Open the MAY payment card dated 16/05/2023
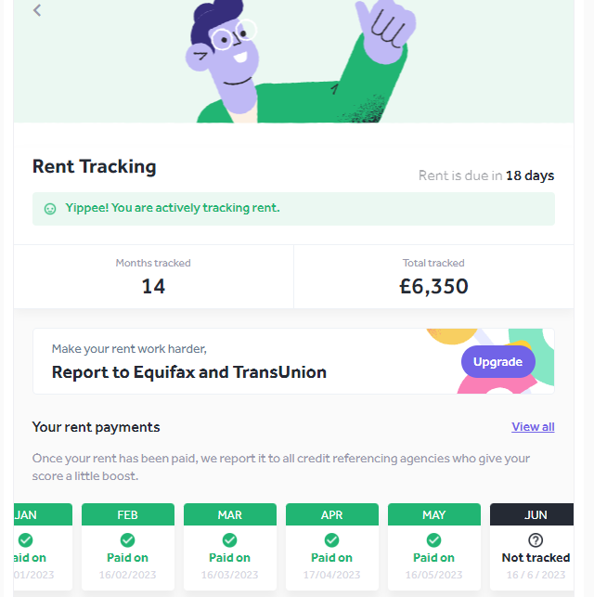The width and height of the screenshot is (594, 597). coord(434,547)
